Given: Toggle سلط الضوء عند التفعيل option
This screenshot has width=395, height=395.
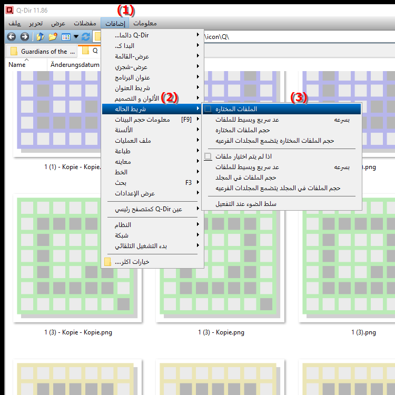Looking at the screenshot, I should coord(282,204).
